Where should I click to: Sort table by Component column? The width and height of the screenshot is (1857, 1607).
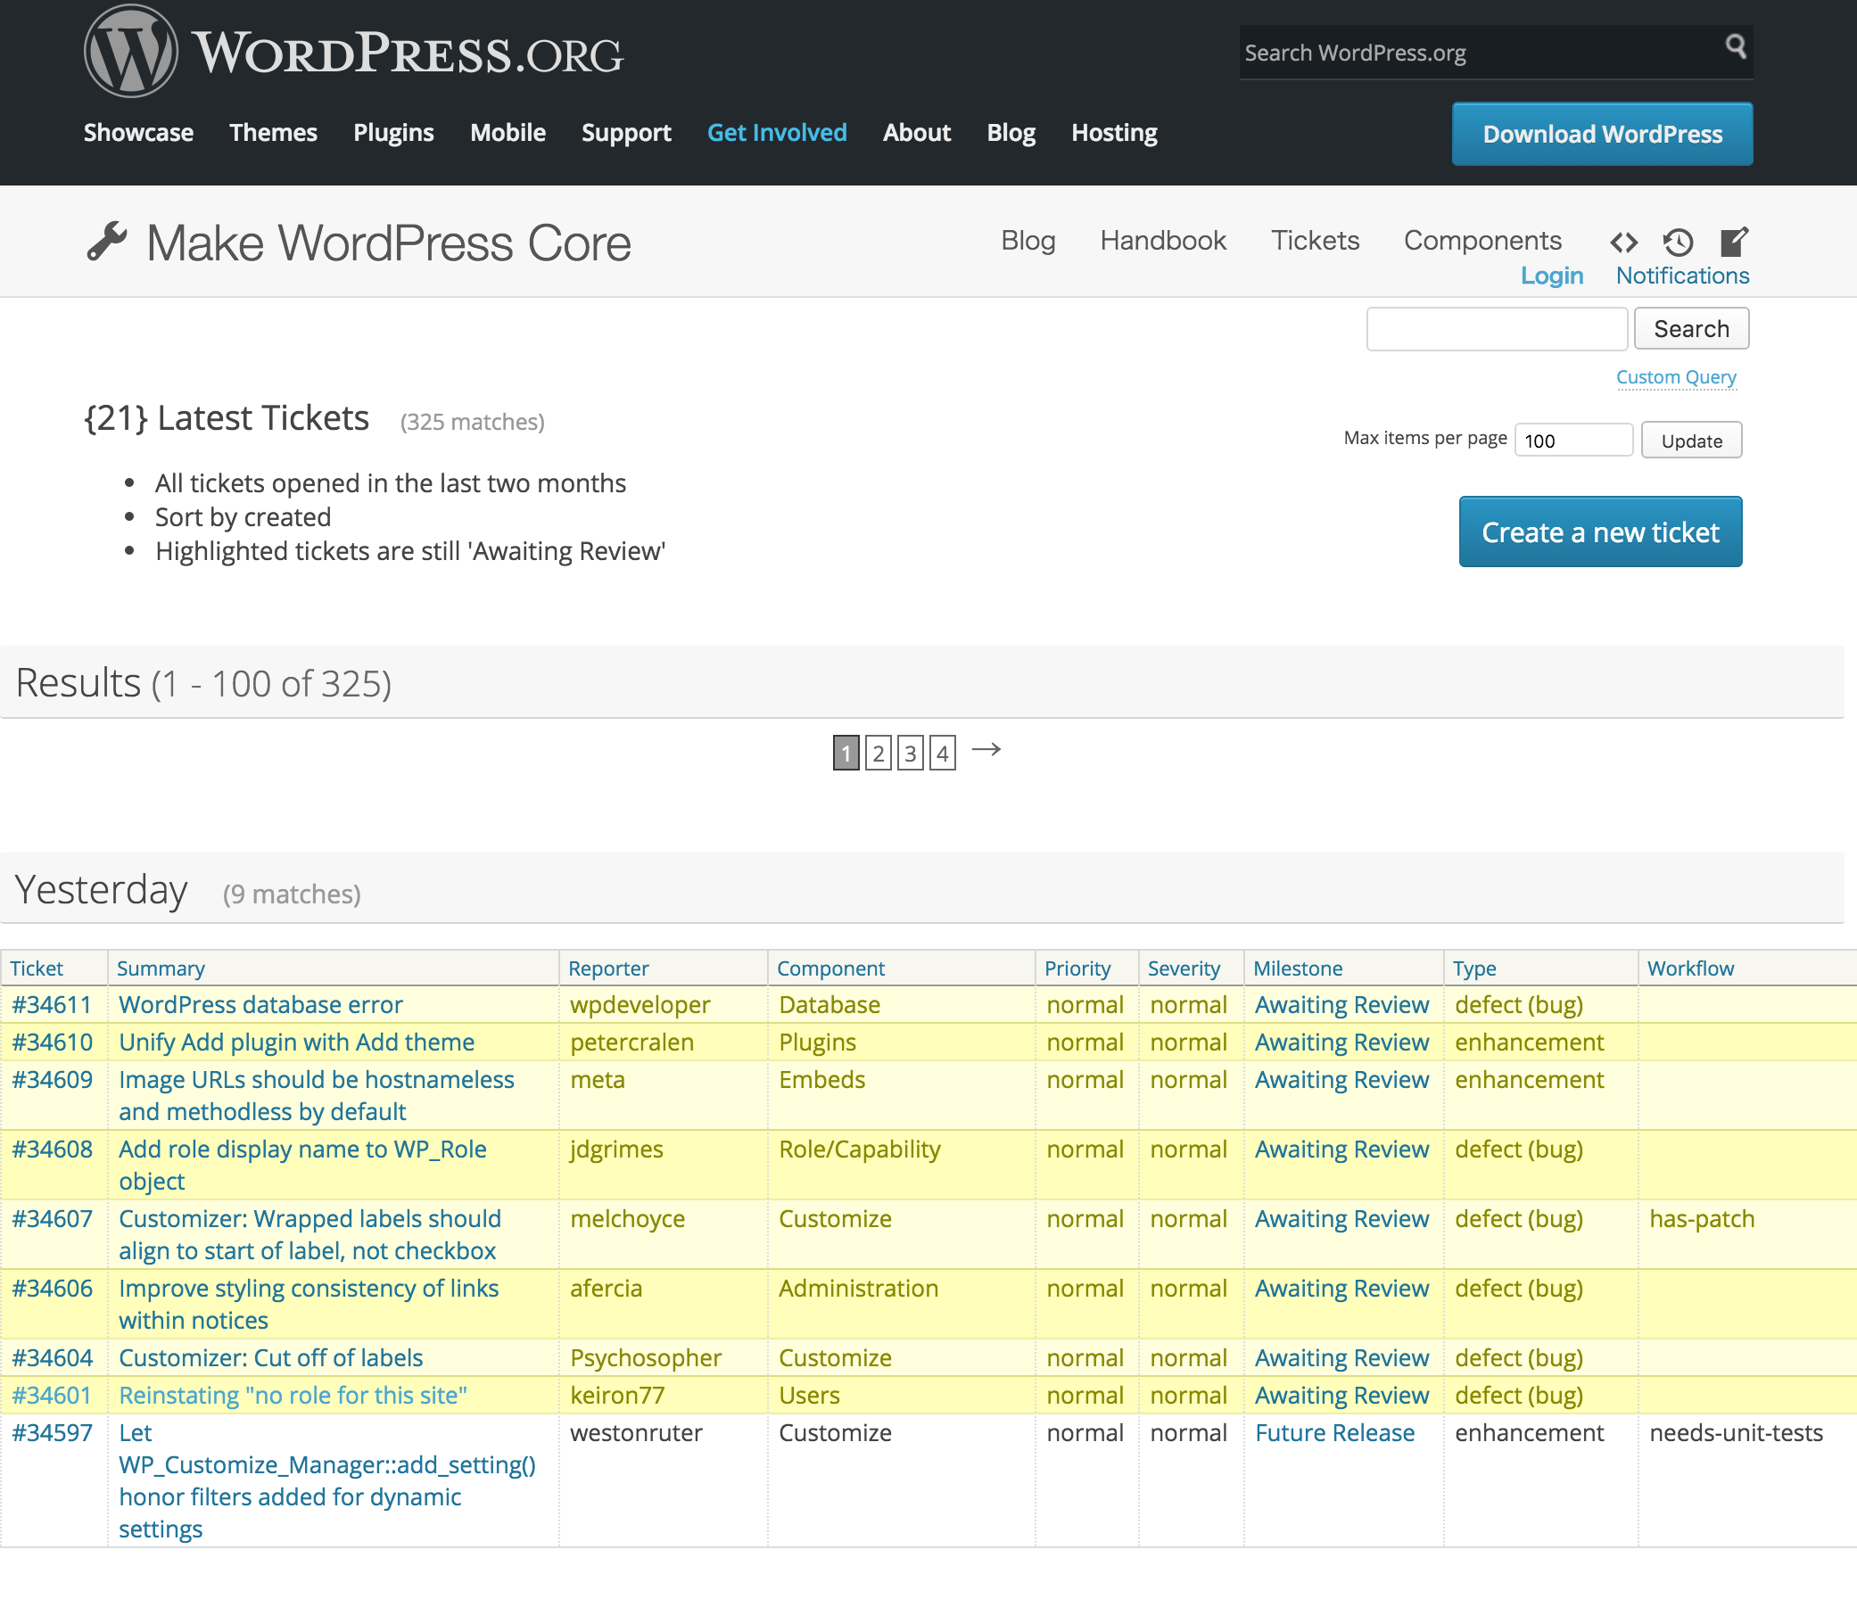(x=831, y=968)
